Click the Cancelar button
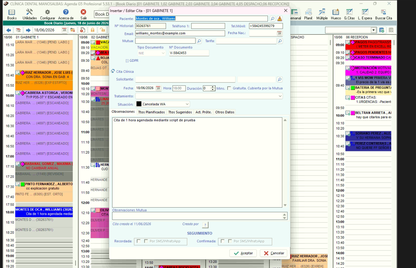The height and width of the screenshot is (268, 416). (x=273, y=253)
